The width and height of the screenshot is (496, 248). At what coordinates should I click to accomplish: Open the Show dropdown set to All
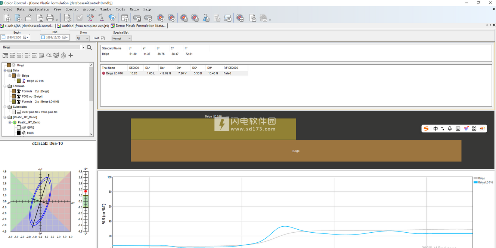pos(83,38)
